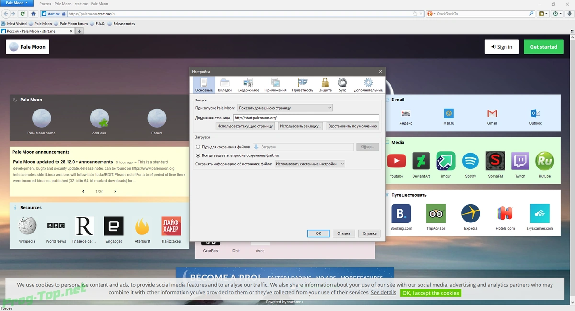Click the DuckDuckGo search engine icon

pos(430,14)
